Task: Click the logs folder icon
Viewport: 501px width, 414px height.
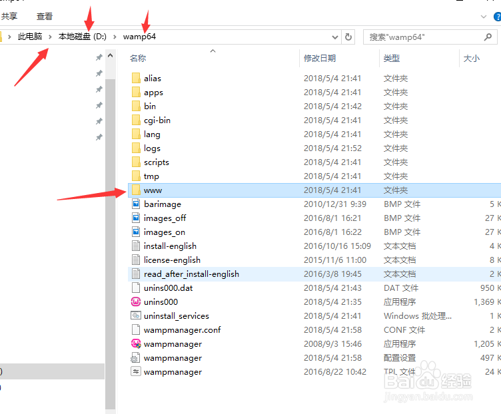Action: tap(136, 148)
